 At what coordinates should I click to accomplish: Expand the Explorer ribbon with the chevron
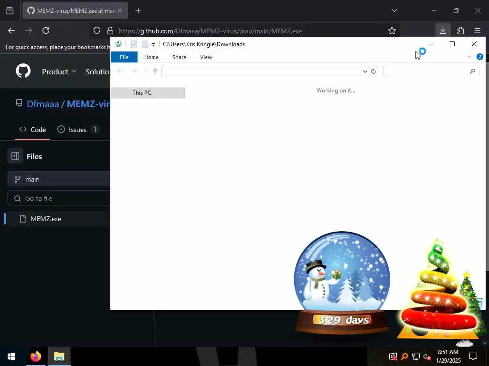pyautogui.click(x=469, y=57)
